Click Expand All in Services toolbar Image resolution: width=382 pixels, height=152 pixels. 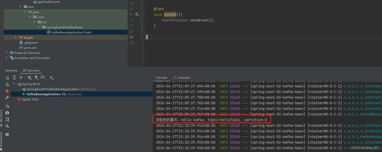click(x=15, y=78)
